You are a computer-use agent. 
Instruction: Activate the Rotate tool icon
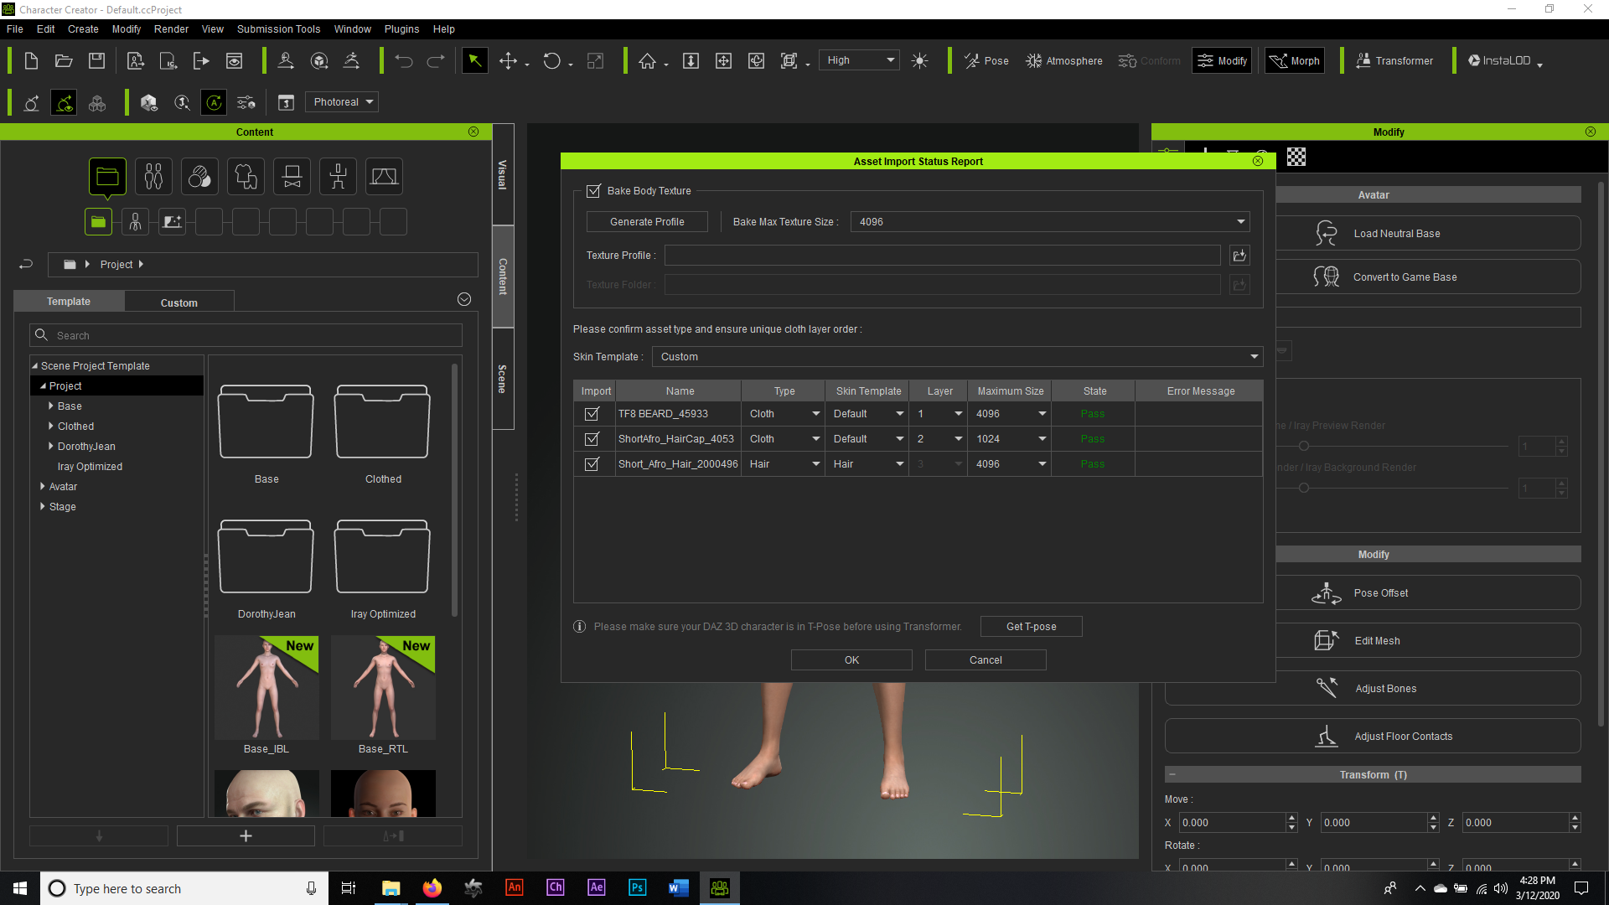(551, 60)
